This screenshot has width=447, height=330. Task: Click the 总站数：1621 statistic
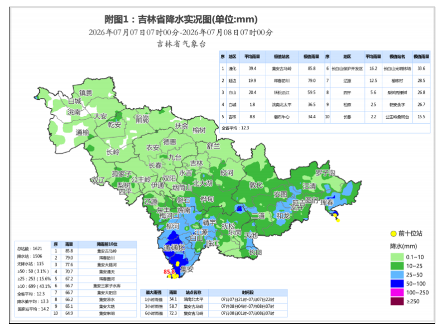pyautogui.click(x=30, y=249)
